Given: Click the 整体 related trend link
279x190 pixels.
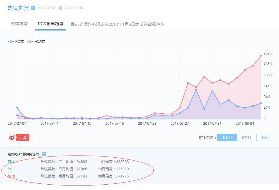Looking at the screenshot, I should (x=11, y=162).
